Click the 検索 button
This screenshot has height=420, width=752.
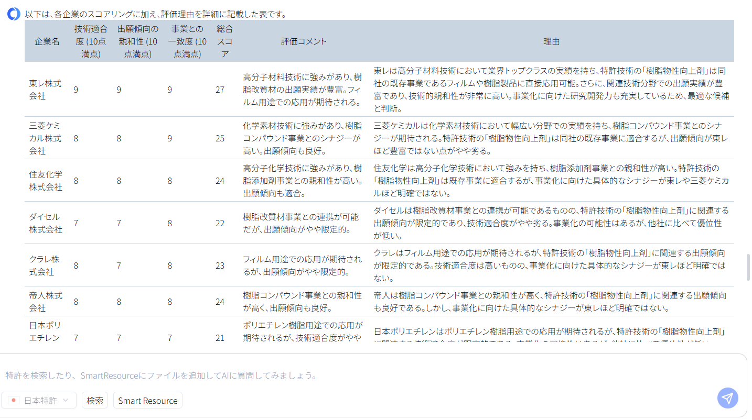click(x=95, y=400)
